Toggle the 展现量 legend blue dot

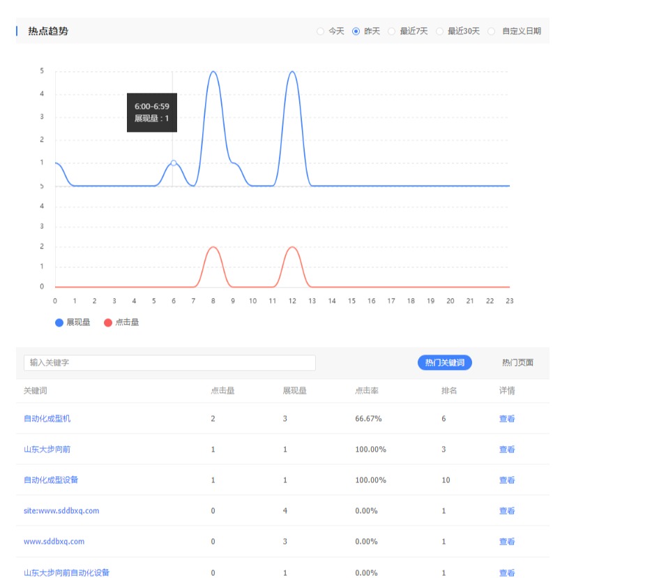[x=59, y=323]
